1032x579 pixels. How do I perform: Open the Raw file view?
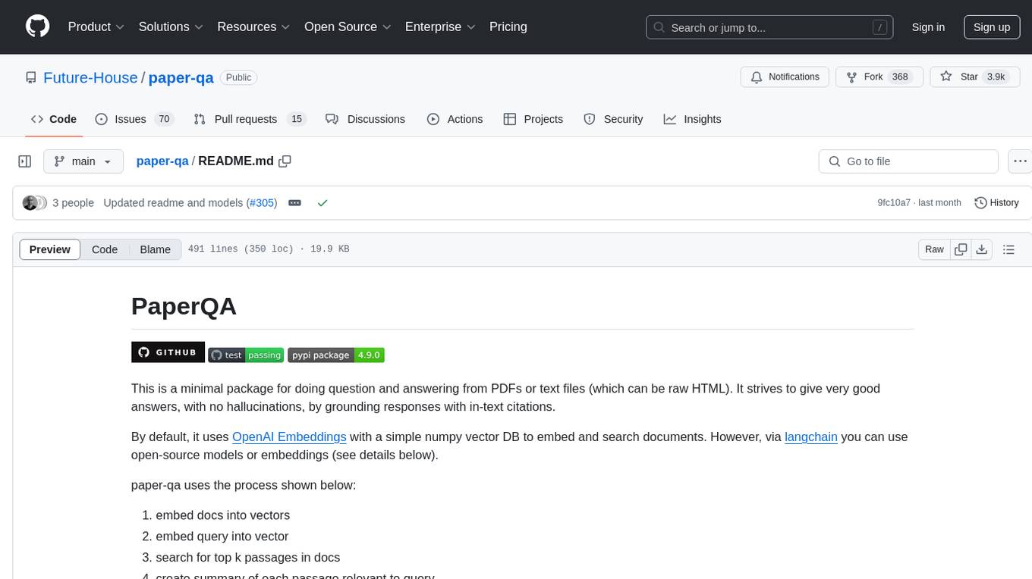pos(934,249)
